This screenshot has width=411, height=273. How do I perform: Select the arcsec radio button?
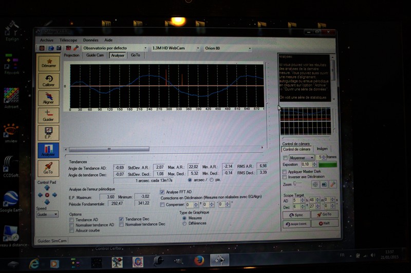pyautogui.click(x=190, y=180)
